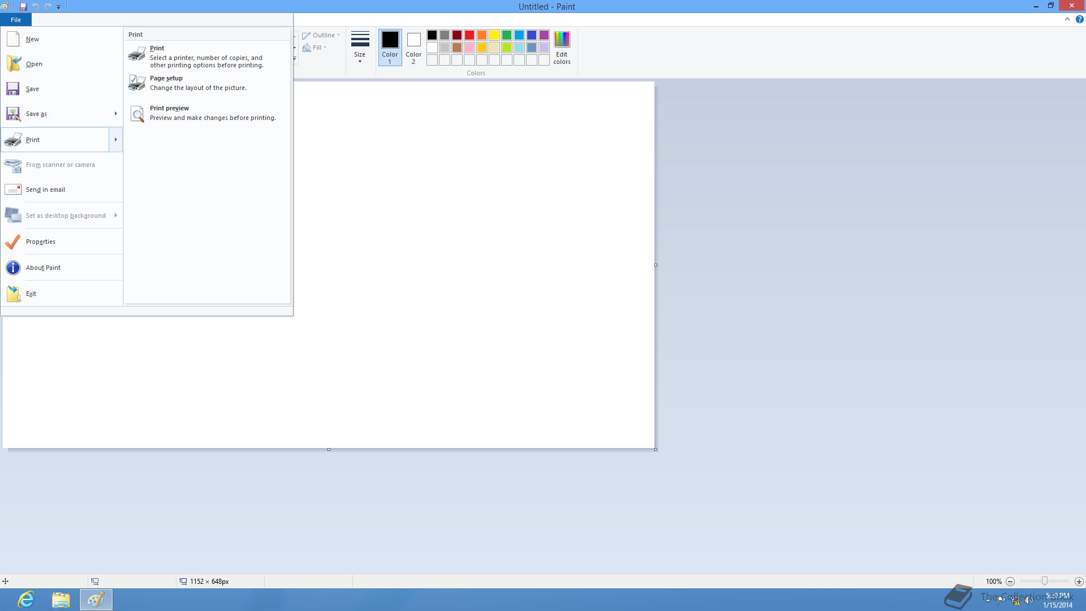Screen dimensions: 1086x611
Task: Click the zoom out minus button
Action: (x=1010, y=582)
